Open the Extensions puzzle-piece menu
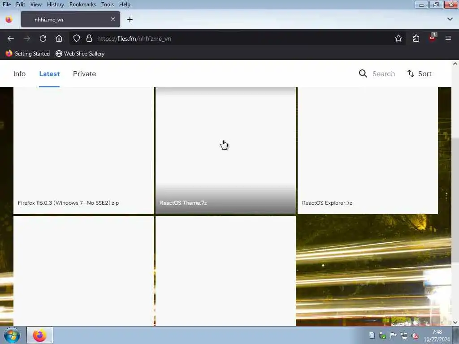Screen dimensions: 459x344 click(416, 39)
